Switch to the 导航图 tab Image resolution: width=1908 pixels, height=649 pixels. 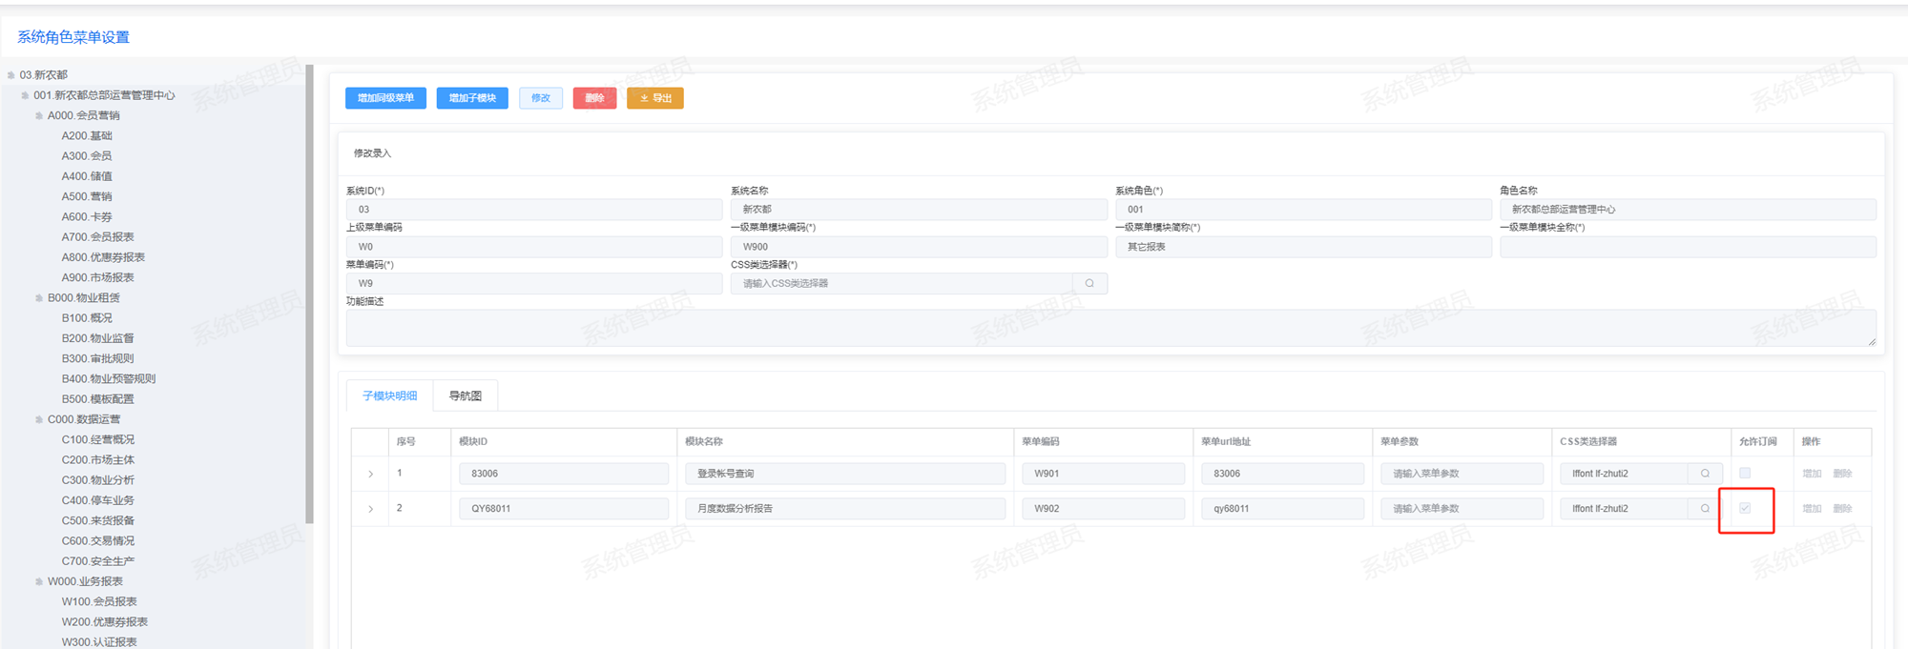pos(466,395)
